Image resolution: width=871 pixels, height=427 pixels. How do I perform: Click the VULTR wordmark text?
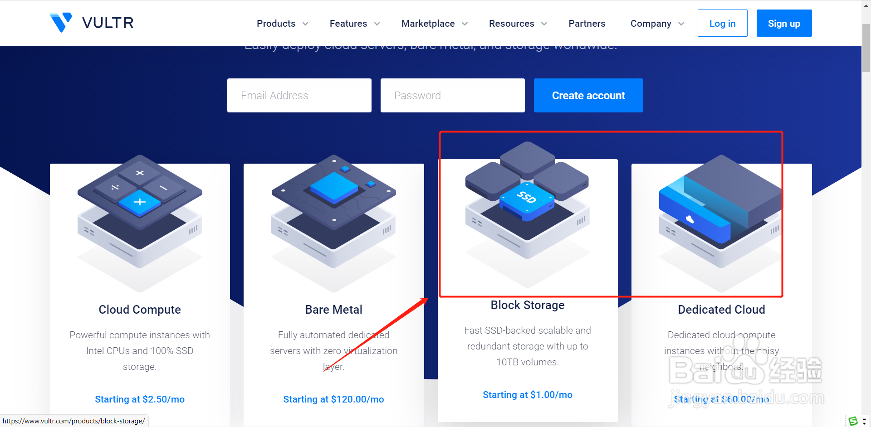108,23
